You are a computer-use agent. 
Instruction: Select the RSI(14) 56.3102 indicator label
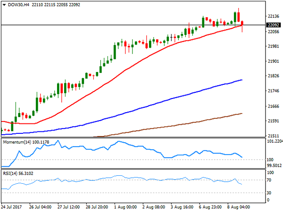coord(18,173)
